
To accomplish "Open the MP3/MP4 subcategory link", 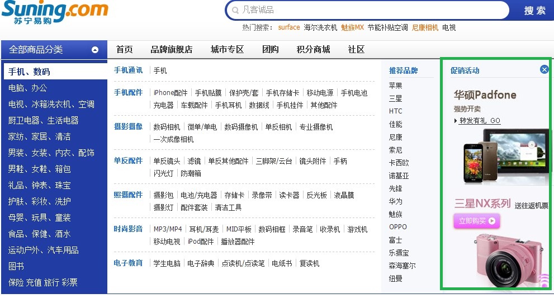I will tap(168, 229).
